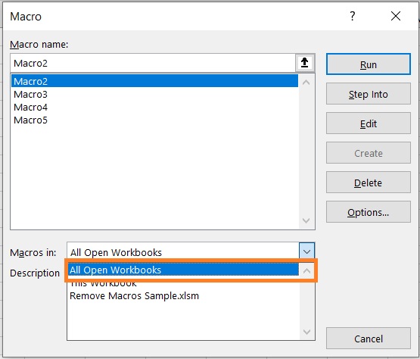The image size is (420, 359).
Task: Expand the Macros in dropdown arrow
Action: [306, 251]
